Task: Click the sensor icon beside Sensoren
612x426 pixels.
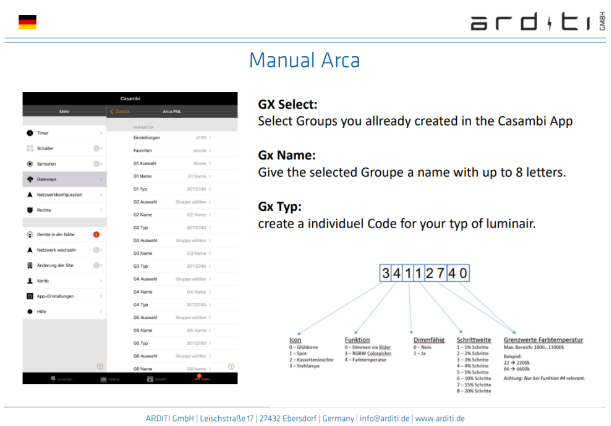Action: tap(30, 164)
